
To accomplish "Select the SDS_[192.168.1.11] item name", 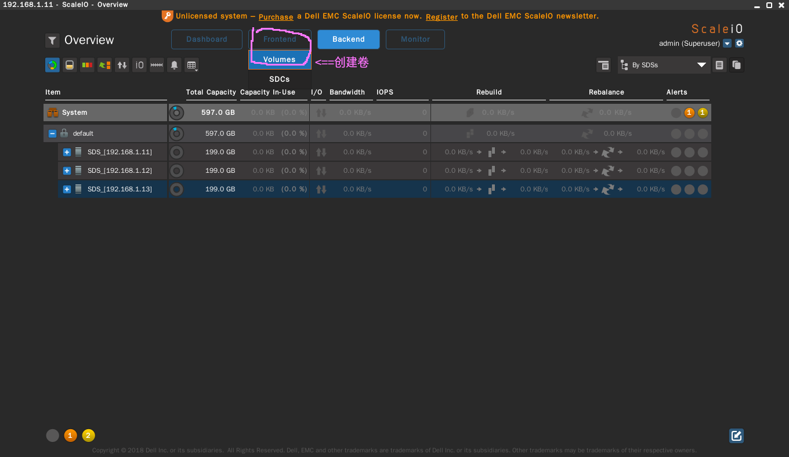I will pos(120,152).
